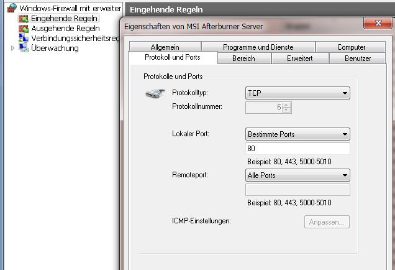Click the Verbindungssicherheitsregeln icon
Viewport: 395px width, 270px height.
point(24,38)
